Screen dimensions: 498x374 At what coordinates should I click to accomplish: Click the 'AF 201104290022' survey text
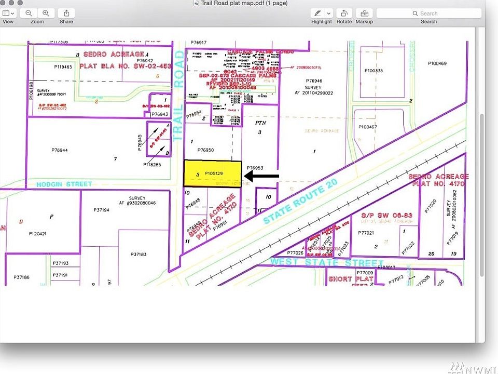click(314, 93)
